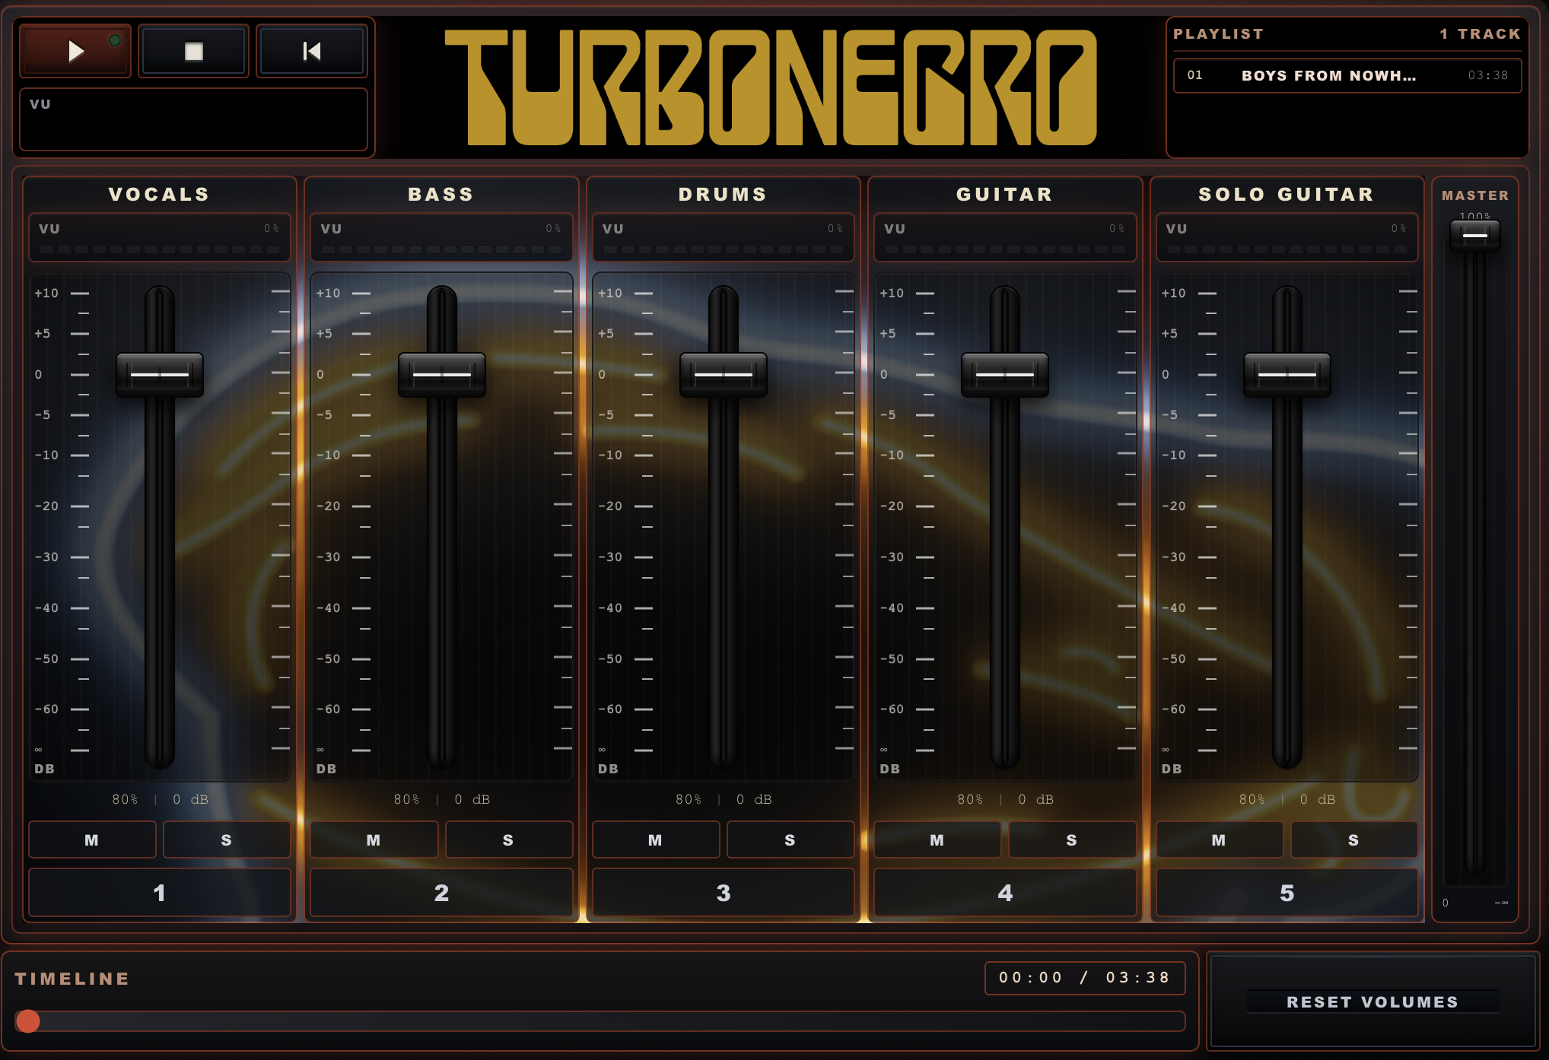Image resolution: width=1549 pixels, height=1060 pixels.
Task: Solo the Guitar channel
Action: (x=1073, y=840)
